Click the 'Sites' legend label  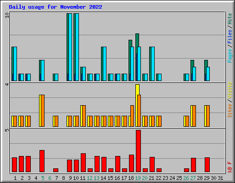(229, 111)
